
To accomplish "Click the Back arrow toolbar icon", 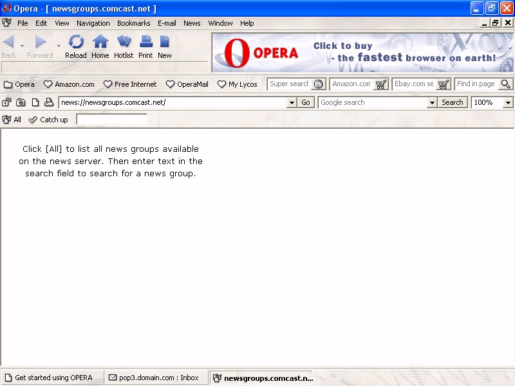I will (x=8, y=42).
